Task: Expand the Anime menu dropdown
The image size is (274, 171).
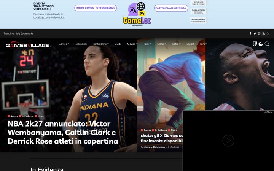Action: 161,44
